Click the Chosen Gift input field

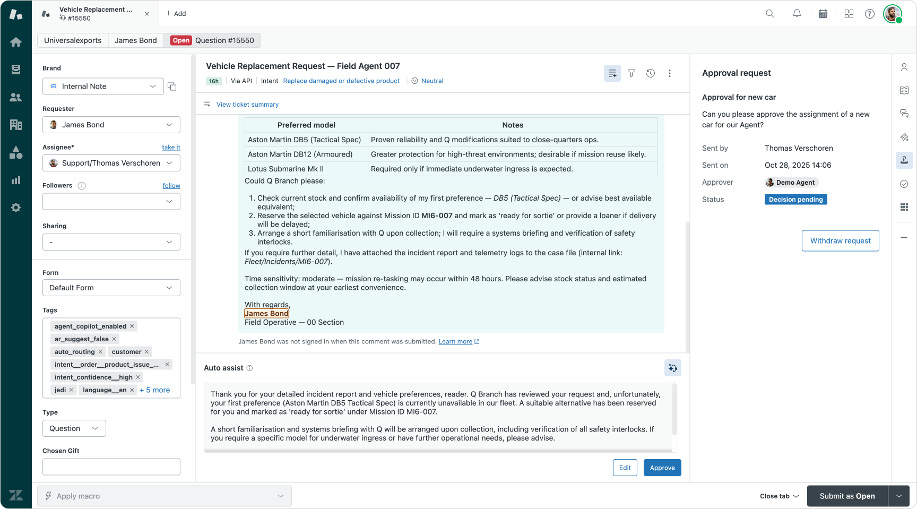[111, 467]
